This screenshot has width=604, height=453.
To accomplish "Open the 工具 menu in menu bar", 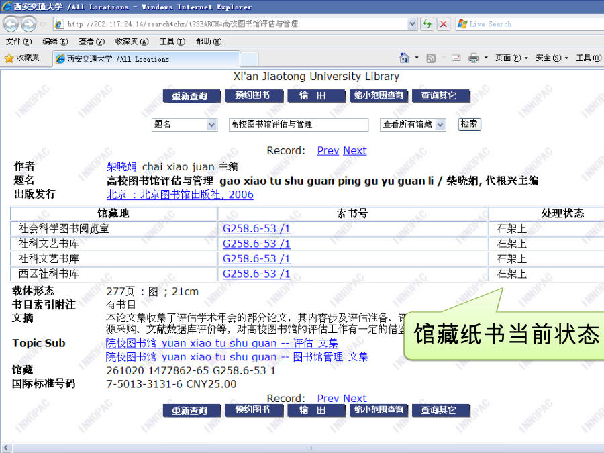I will click(x=172, y=41).
